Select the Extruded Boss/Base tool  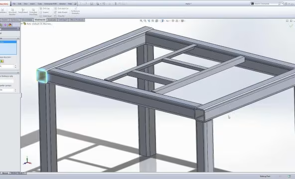[33, 12]
